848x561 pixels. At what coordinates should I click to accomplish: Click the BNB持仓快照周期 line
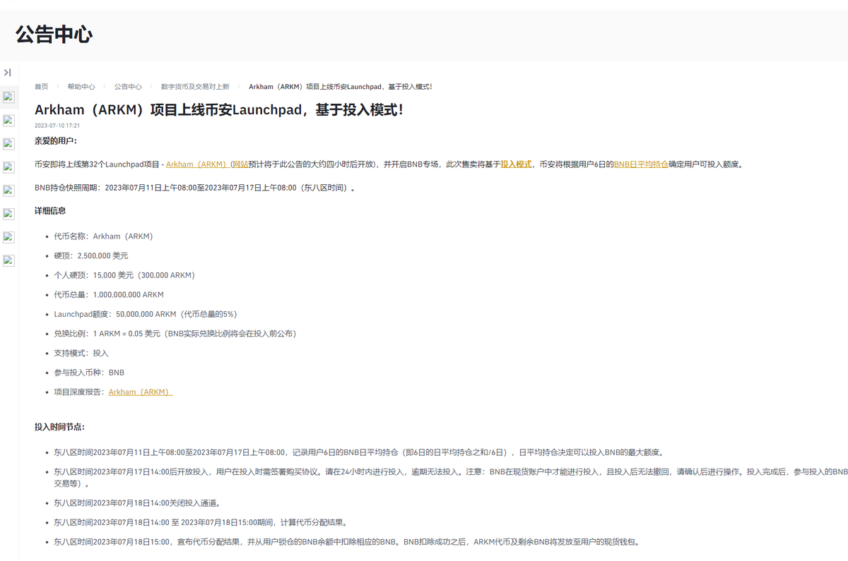pos(195,188)
